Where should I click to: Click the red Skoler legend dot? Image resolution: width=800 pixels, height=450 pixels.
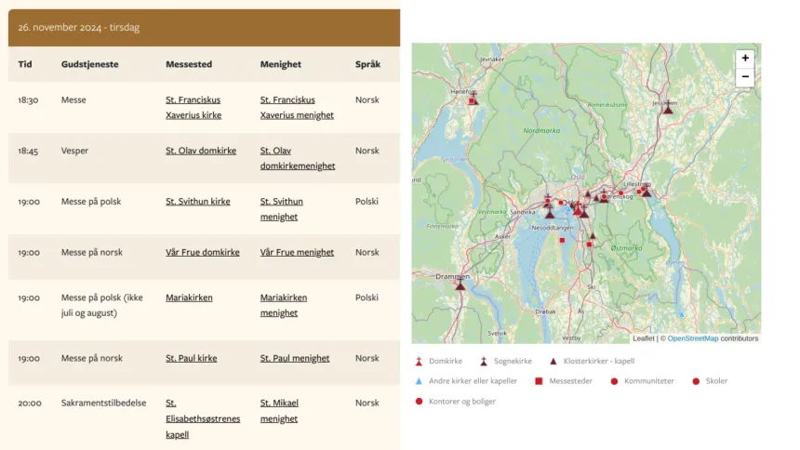click(x=696, y=381)
